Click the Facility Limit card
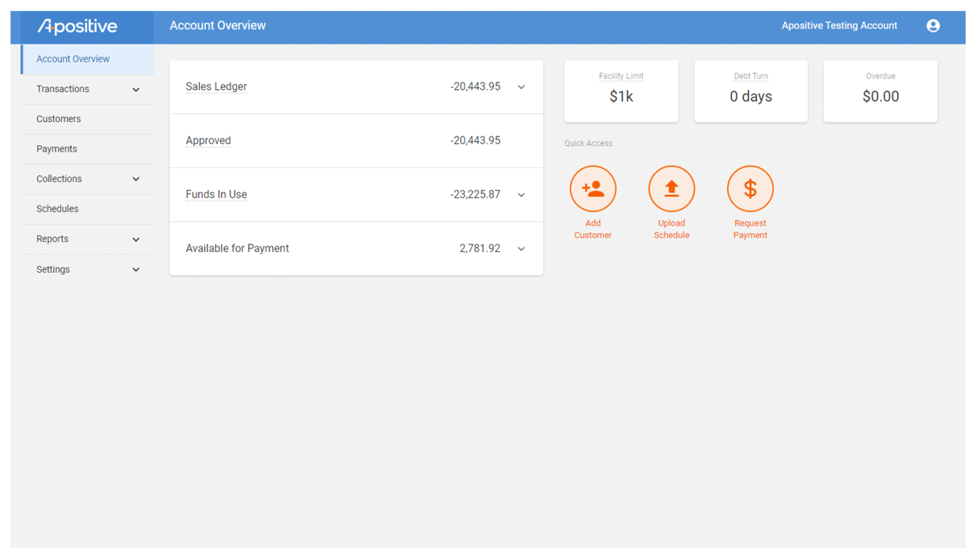 click(620, 91)
